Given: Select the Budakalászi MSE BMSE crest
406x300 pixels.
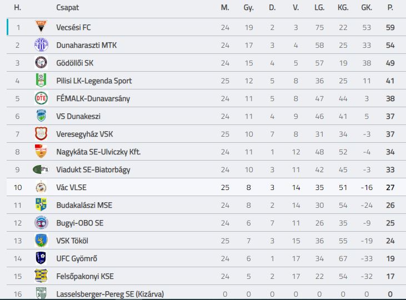Looking at the screenshot, I should [x=41, y=204].
